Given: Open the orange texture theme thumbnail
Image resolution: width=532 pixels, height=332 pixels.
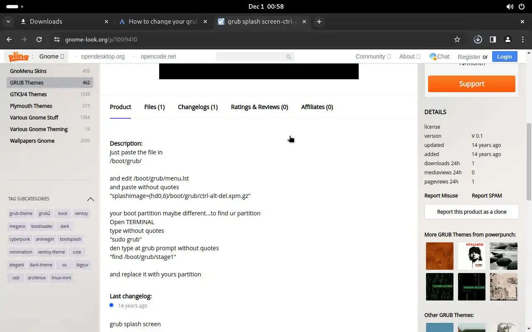Looking at the screenshot, I should point(440,256).
